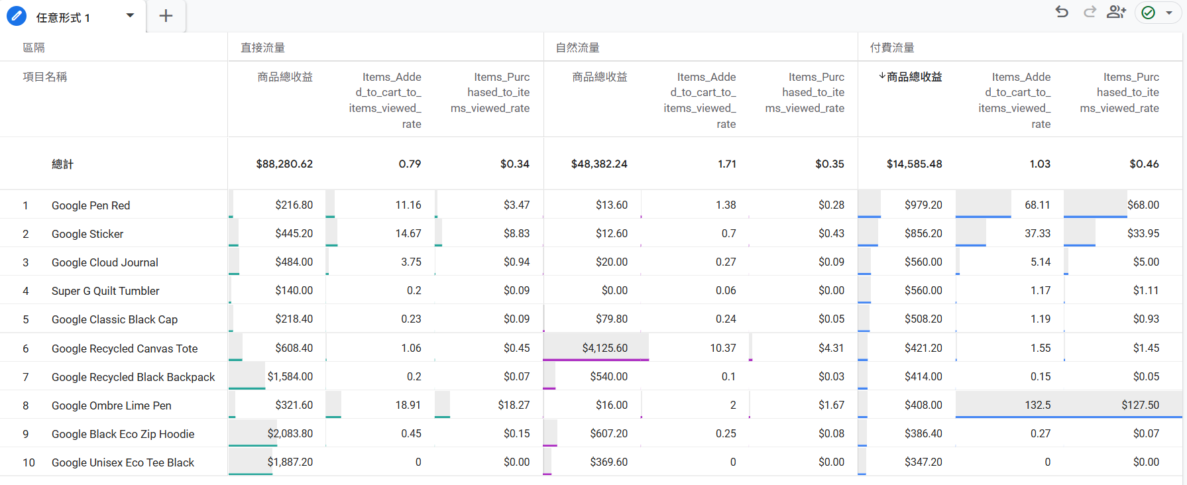Click the total $88,280.62 cell

(x=284, y=164)
